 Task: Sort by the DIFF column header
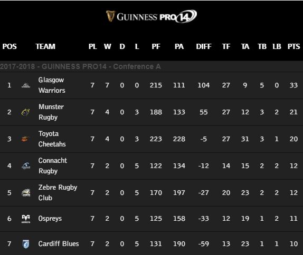204,46
